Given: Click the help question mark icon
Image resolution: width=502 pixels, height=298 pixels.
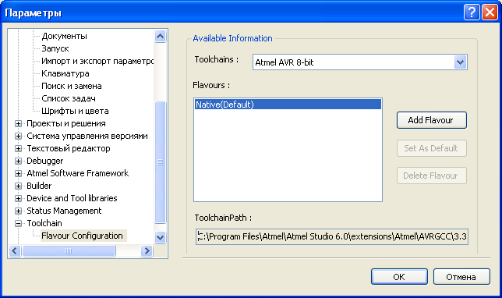Looking at the screenshot, I should [472, 12].
